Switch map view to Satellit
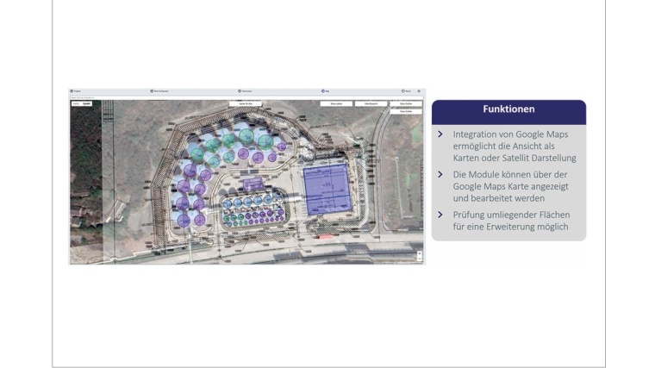 tap(87, 103)
